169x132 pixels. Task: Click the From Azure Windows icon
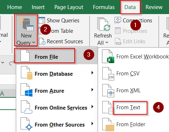click(27, 90)
